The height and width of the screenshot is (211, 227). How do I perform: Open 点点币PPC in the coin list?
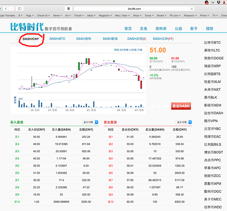pyautogui.click(x=212, y=160)
